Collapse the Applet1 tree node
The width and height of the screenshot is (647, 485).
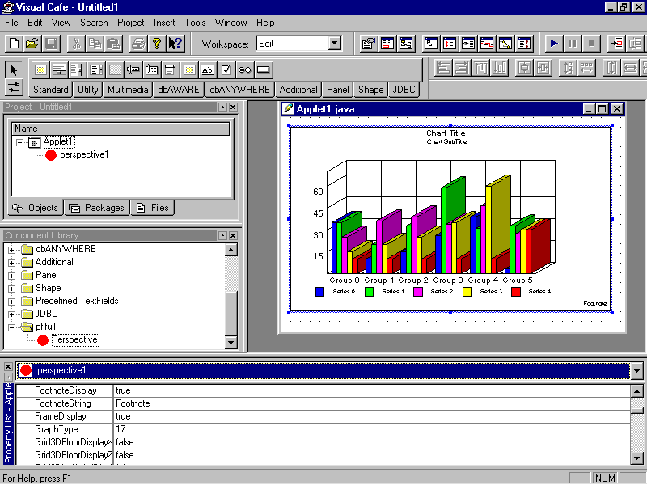point(19,143)
